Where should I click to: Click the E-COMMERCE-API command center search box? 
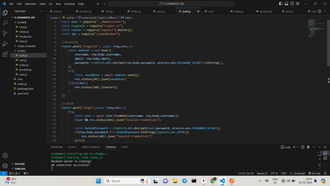click(171, 4)
